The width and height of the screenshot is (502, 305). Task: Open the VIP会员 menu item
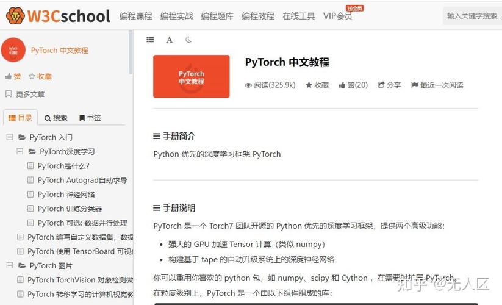pyautogui.click(x=338, y=16)
